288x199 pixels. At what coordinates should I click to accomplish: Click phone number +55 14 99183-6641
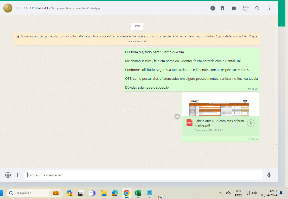[32, 8]
